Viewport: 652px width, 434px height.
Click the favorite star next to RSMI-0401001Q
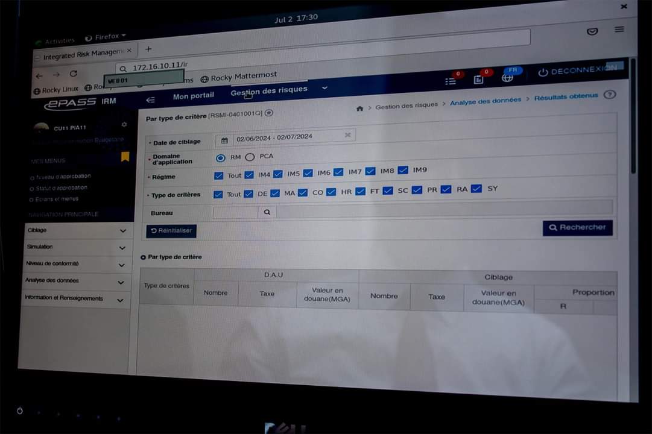click(269, 113)
